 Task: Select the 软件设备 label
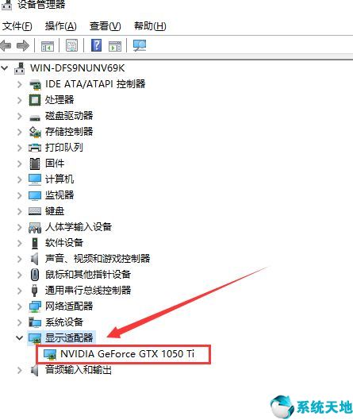64,243
